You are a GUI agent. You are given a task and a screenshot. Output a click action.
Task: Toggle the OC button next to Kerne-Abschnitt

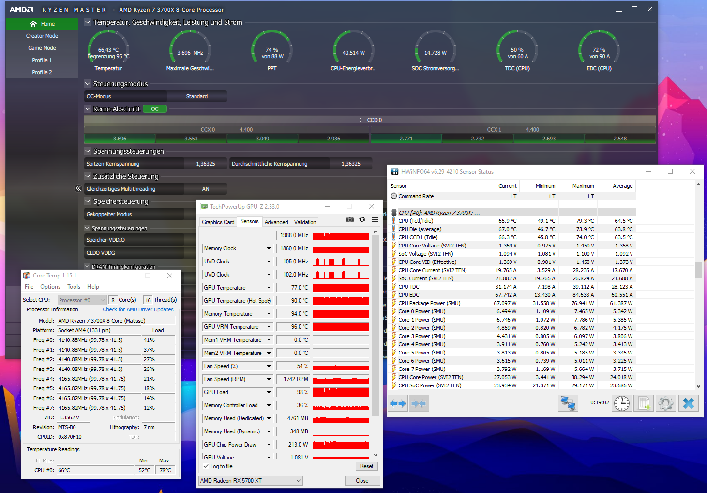coord(155,109)
